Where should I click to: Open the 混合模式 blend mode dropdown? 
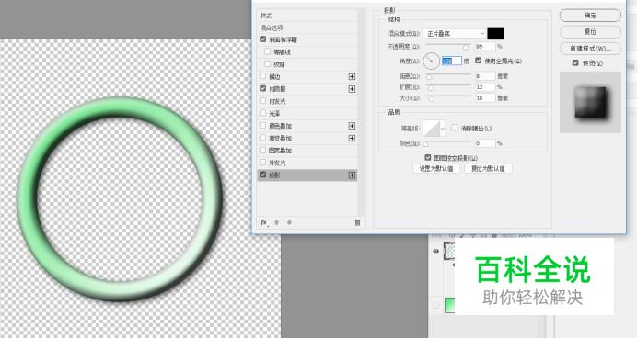[x=455, y=34]
